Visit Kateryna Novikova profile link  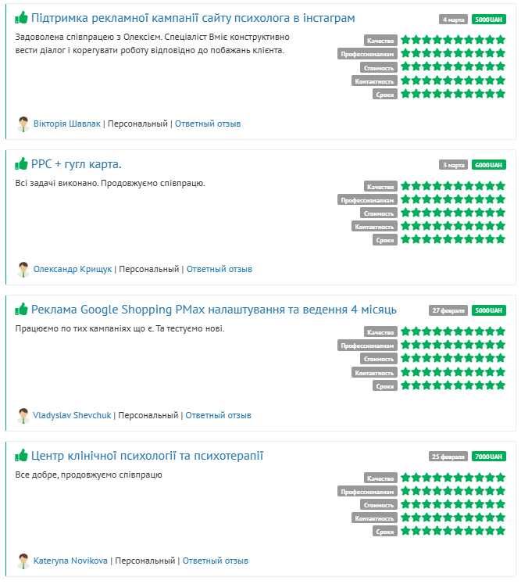(70, 561)
